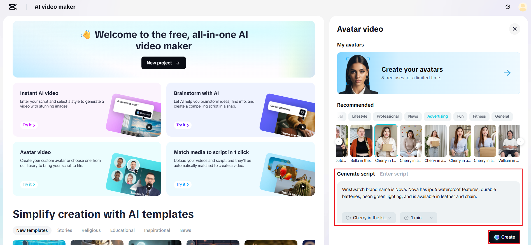The image size is (531, 245).
Task: Play the Match media to script preview
Action: [x=303, y=186]
